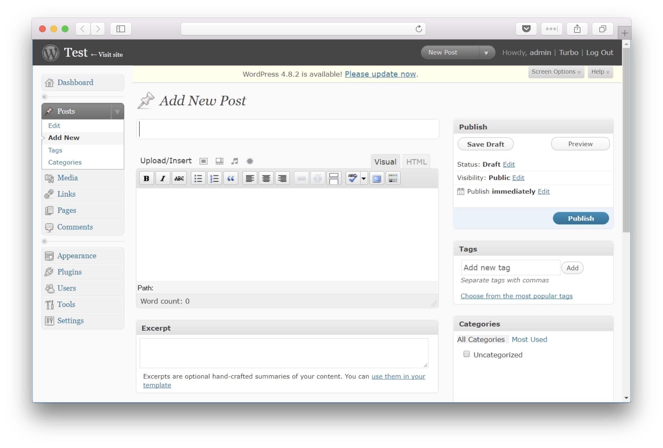Toggle bold formatting in editor toolbar
The height and width of the screenshot is (448, 663).
[x=146, y=179]
